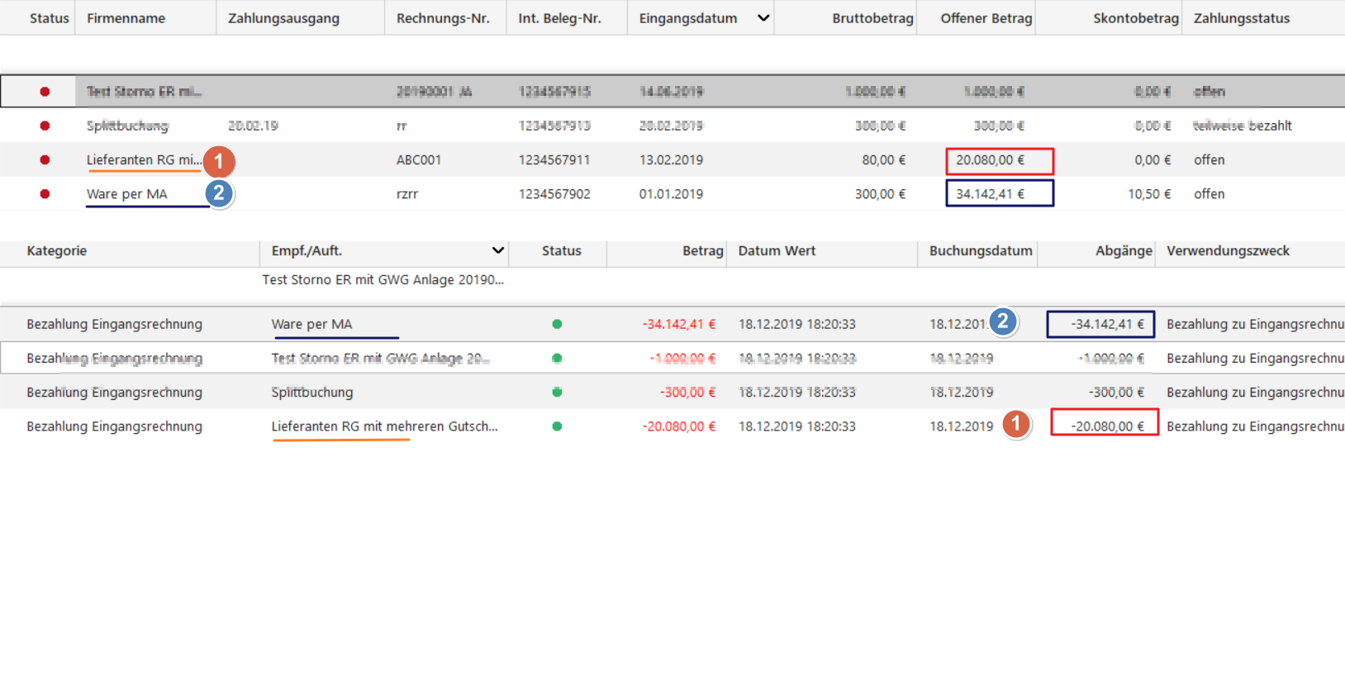
Task: Click Betrag -300,00 € in payments table
Action: point(687,393)
